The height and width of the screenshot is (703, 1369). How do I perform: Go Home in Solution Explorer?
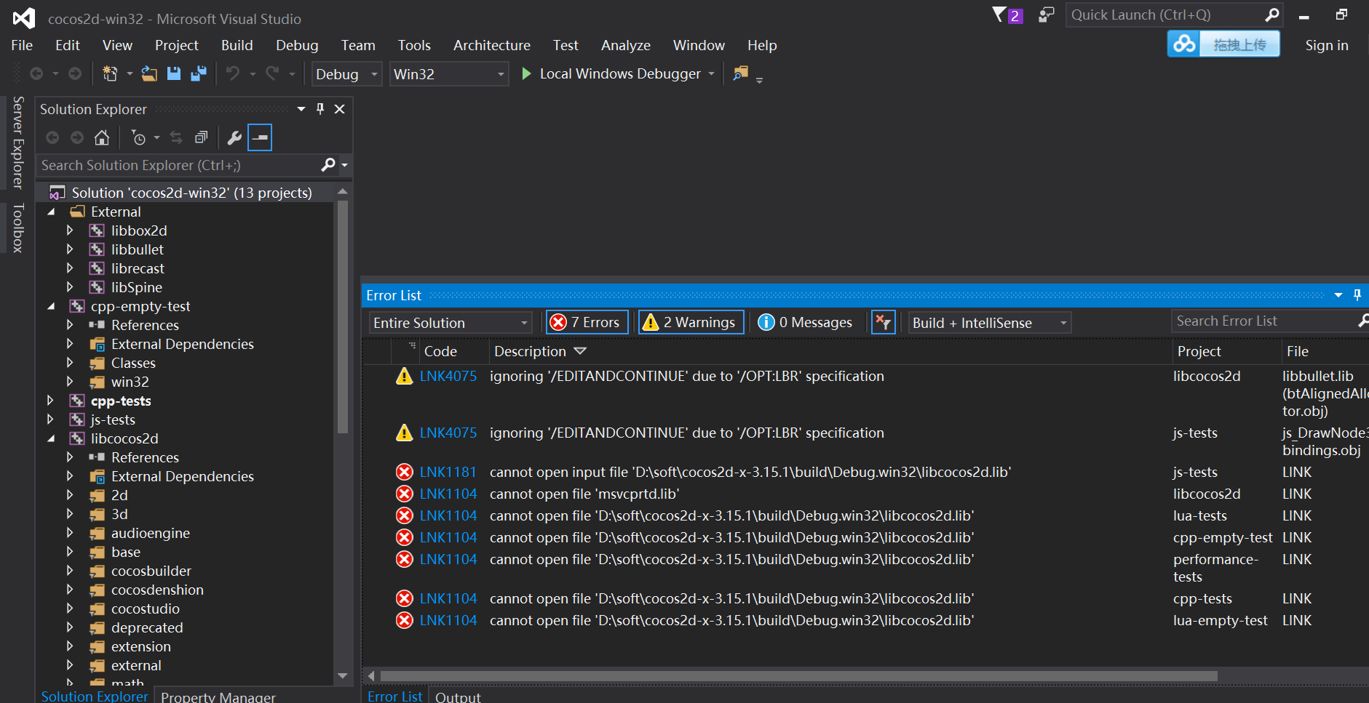tap(102, 137)
